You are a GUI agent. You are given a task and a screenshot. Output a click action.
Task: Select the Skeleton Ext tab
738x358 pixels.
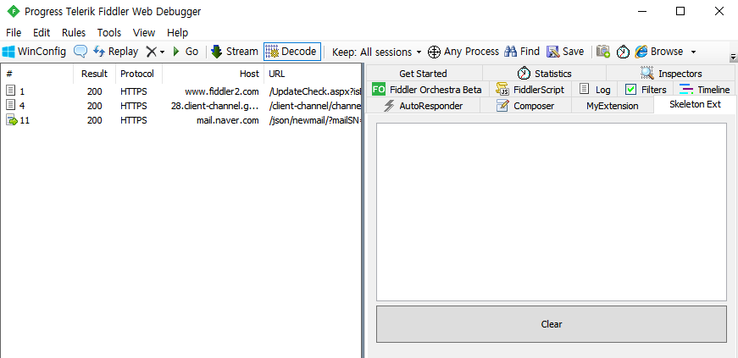(x=695, y=104)
